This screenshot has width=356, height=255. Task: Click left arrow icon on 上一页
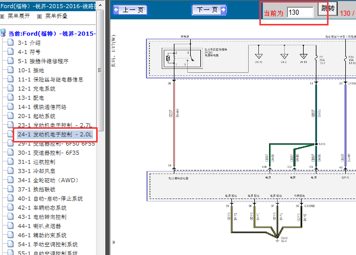[116, 10]
